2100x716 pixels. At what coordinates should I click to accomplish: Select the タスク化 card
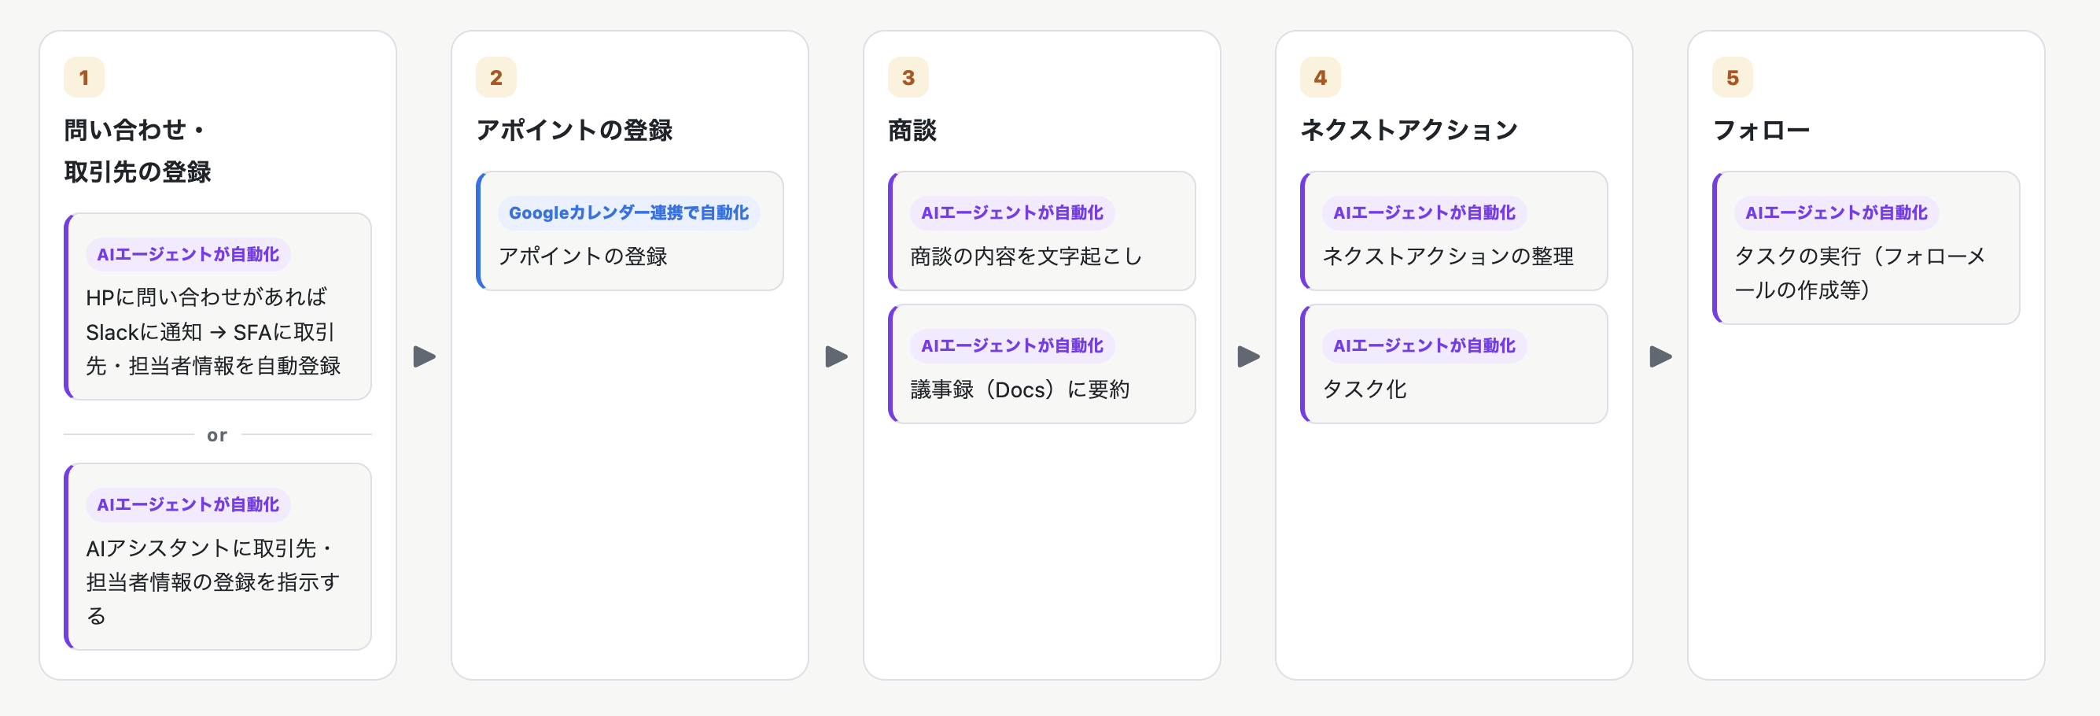point(1453,364)
